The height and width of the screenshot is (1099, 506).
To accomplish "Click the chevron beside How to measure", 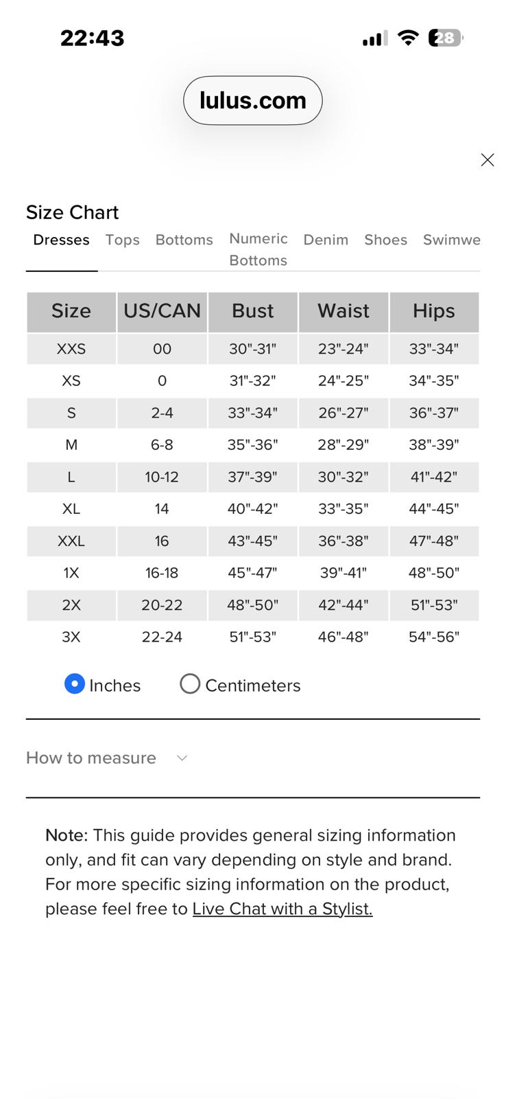I will [182, 758].
